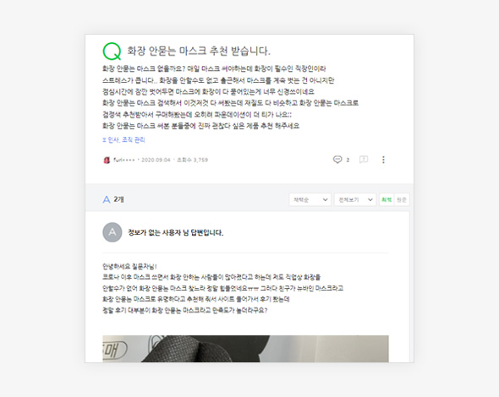
Task: Click the green Q question logo
Action: (x=112, y=52)
